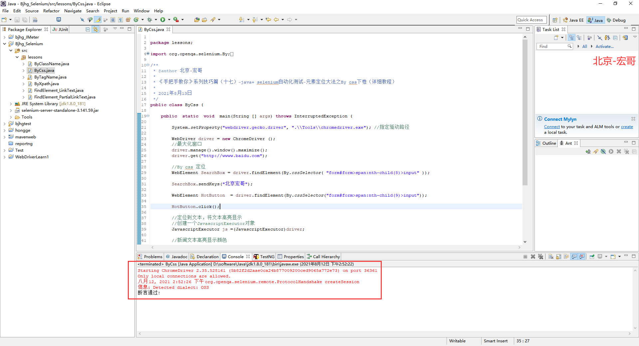
Task: Open the Refactor menu
Action: coord(51,11)
